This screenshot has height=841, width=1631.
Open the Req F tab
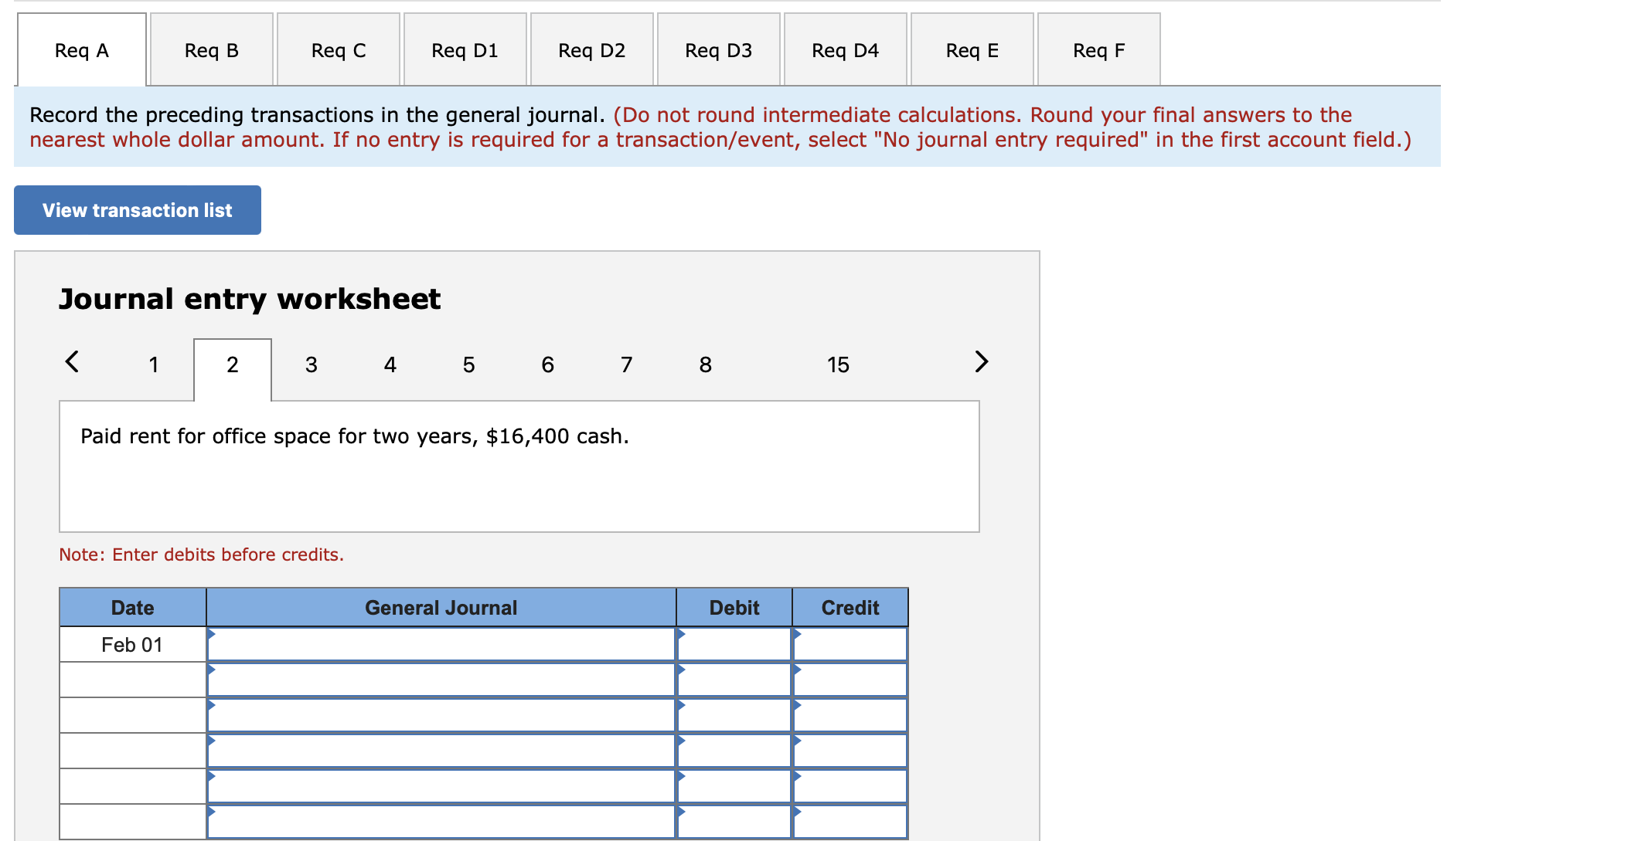(x=1098, y=50)
